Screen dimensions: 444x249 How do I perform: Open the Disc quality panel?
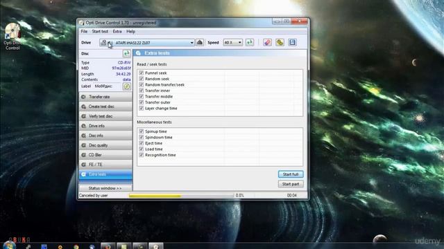(x=105, y=145)
